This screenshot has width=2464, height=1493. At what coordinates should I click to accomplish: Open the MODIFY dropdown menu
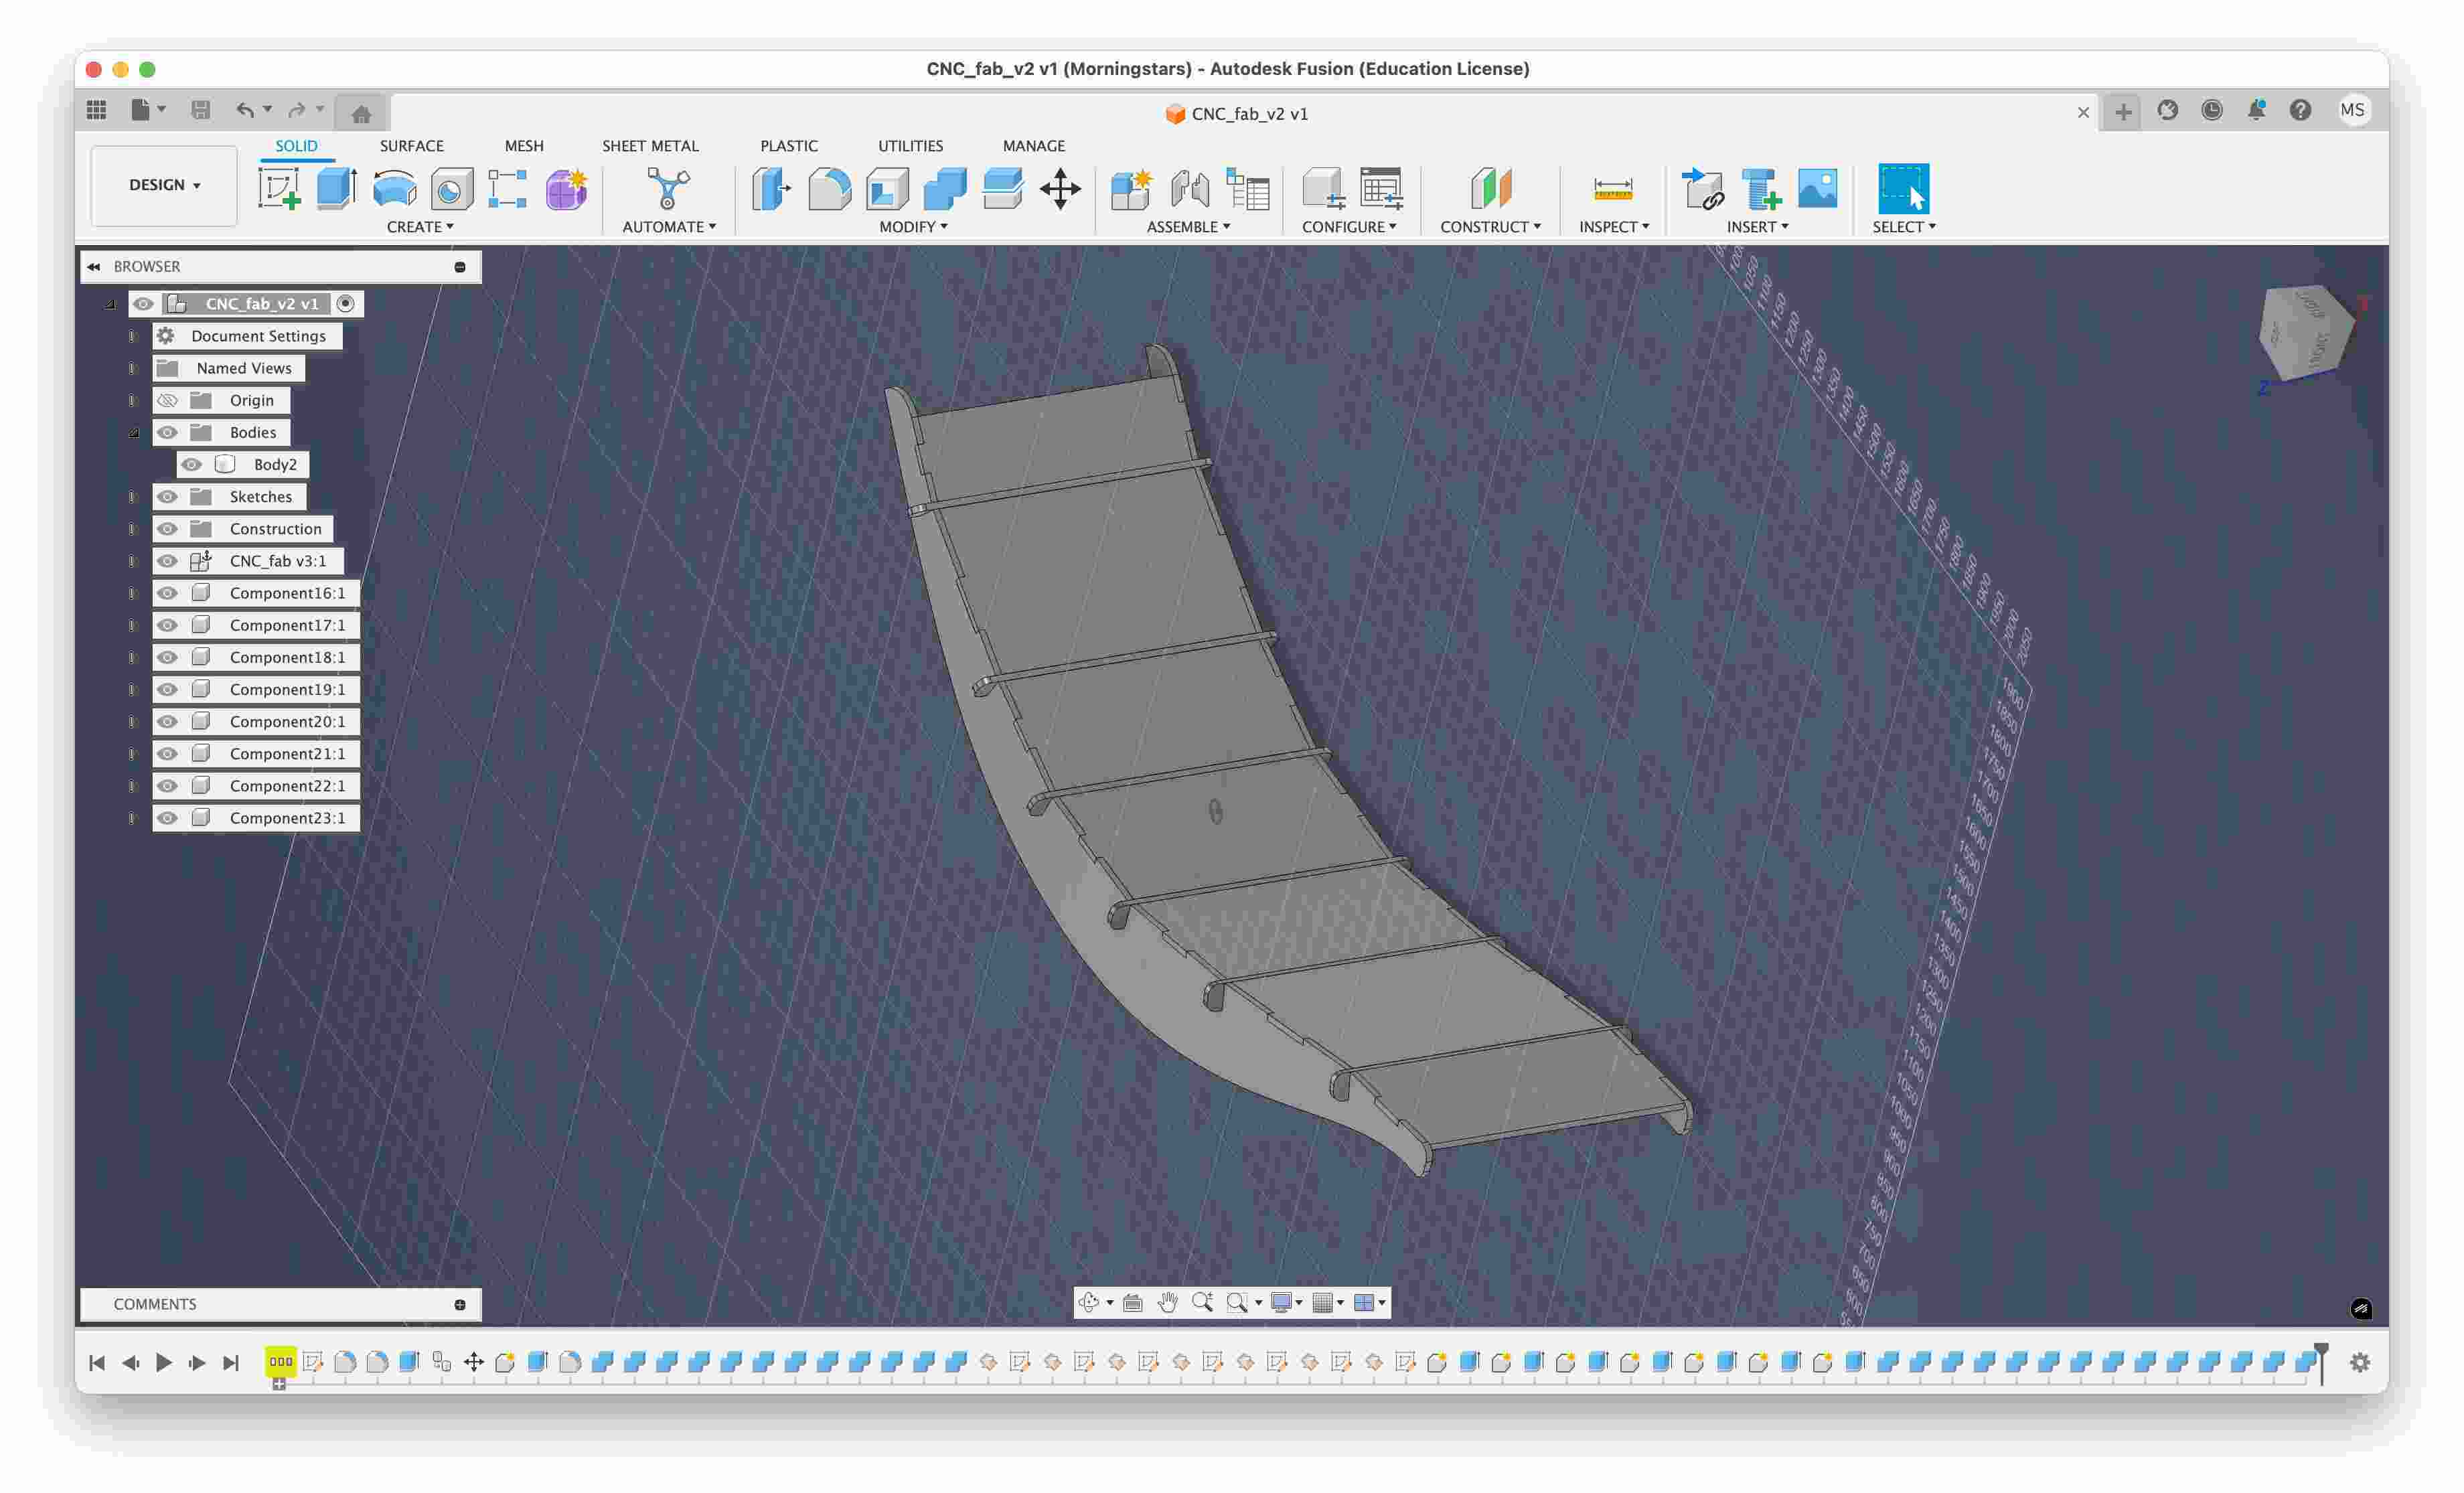[913, 227]
